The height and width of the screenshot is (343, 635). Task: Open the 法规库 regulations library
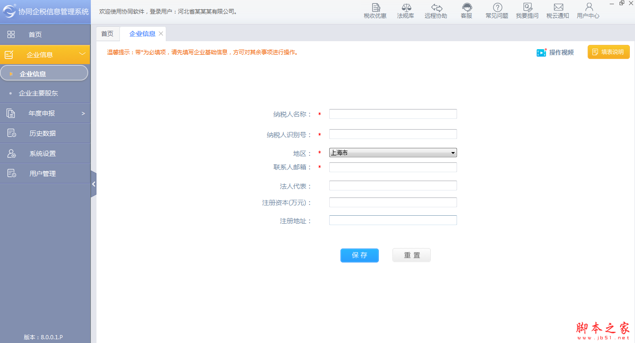pos(405,11)
